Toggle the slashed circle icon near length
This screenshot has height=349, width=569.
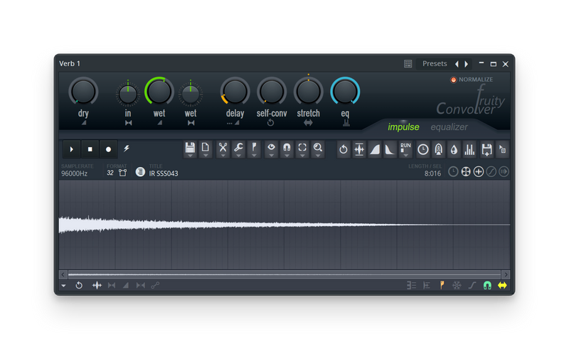[x=491, y=171]
